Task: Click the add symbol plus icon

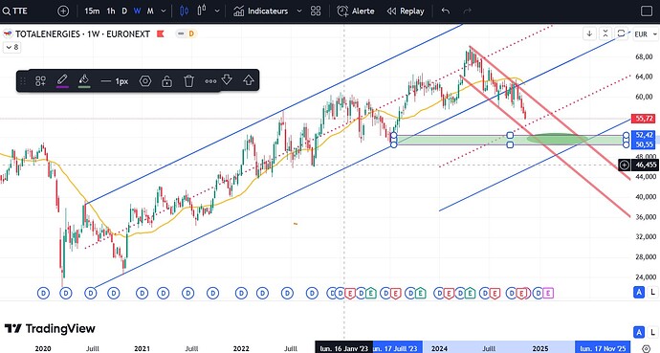Action: point(63,11)
